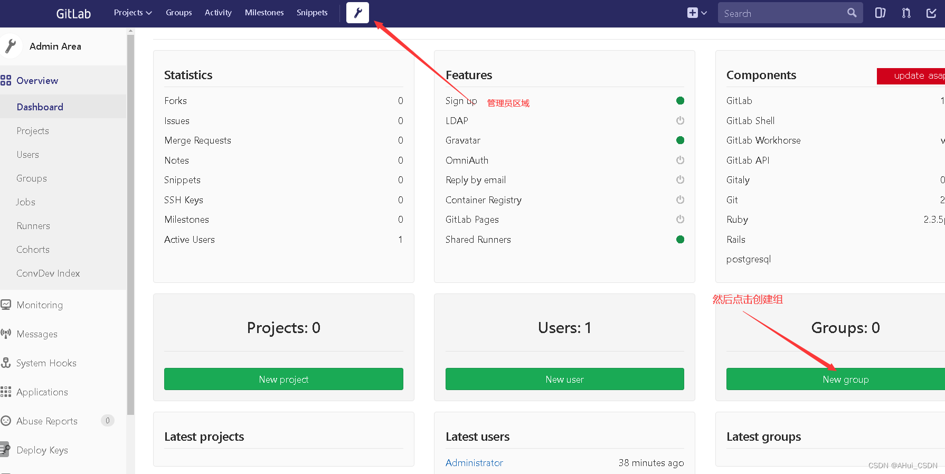The width and height of the screenshot is (945, 474).
Task: Open Monitoring section in sidebar
Action: (x=40, y=305)
